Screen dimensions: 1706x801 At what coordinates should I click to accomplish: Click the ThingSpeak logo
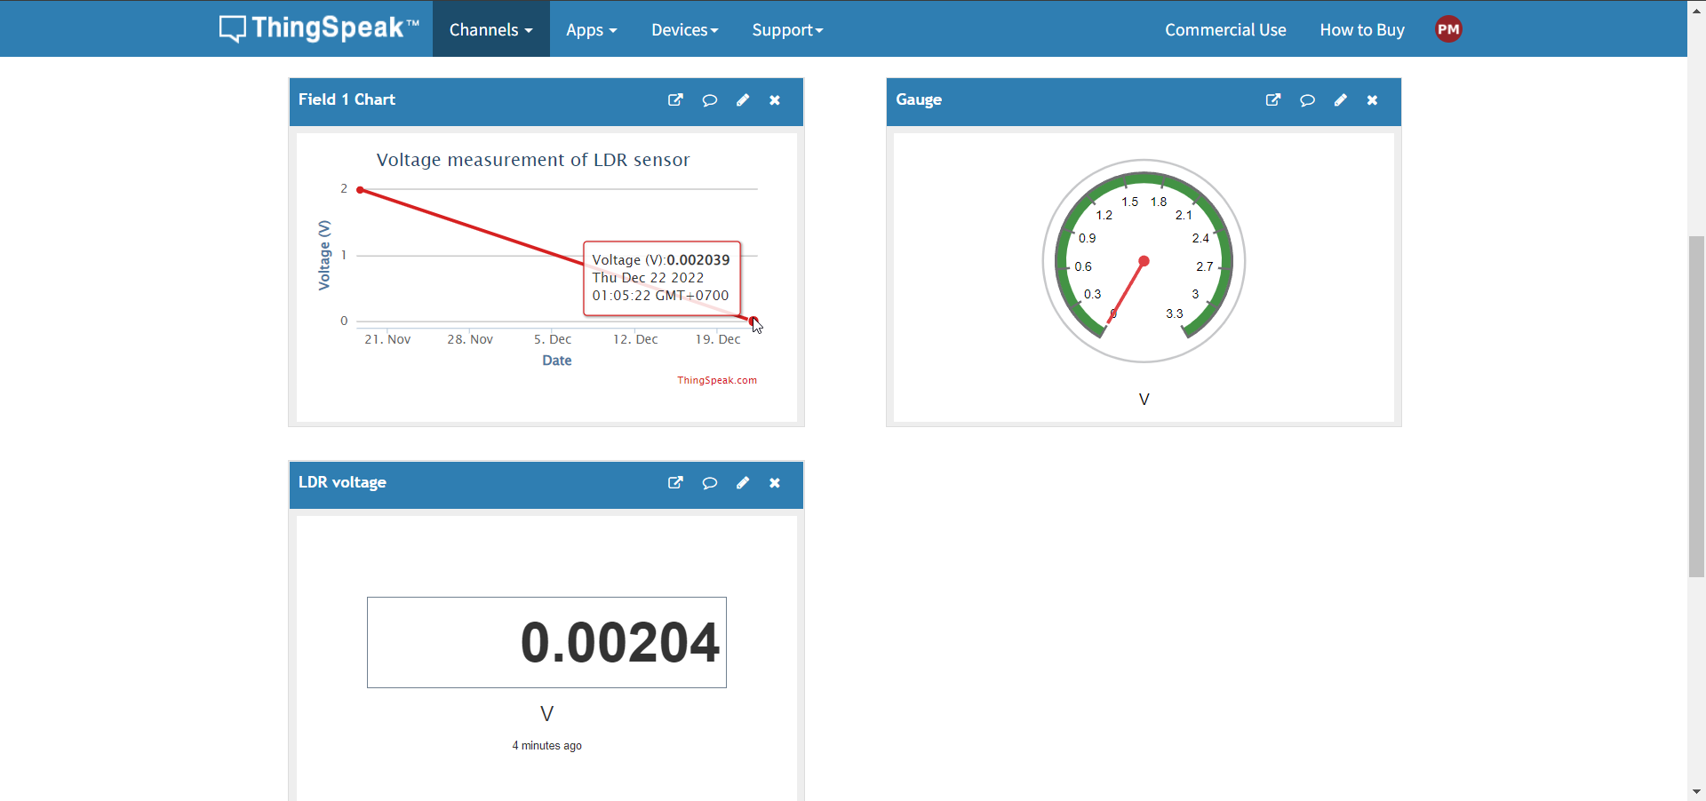[x=319, y=28]
